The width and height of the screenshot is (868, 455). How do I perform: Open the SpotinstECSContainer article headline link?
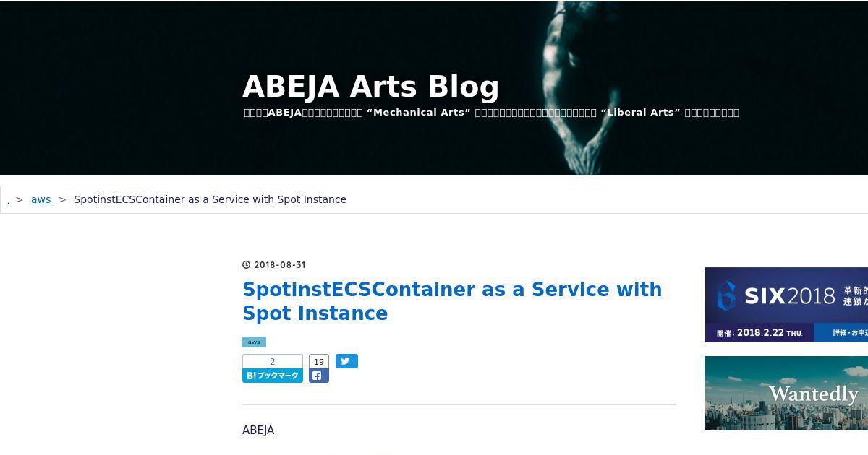coord(452,301)
